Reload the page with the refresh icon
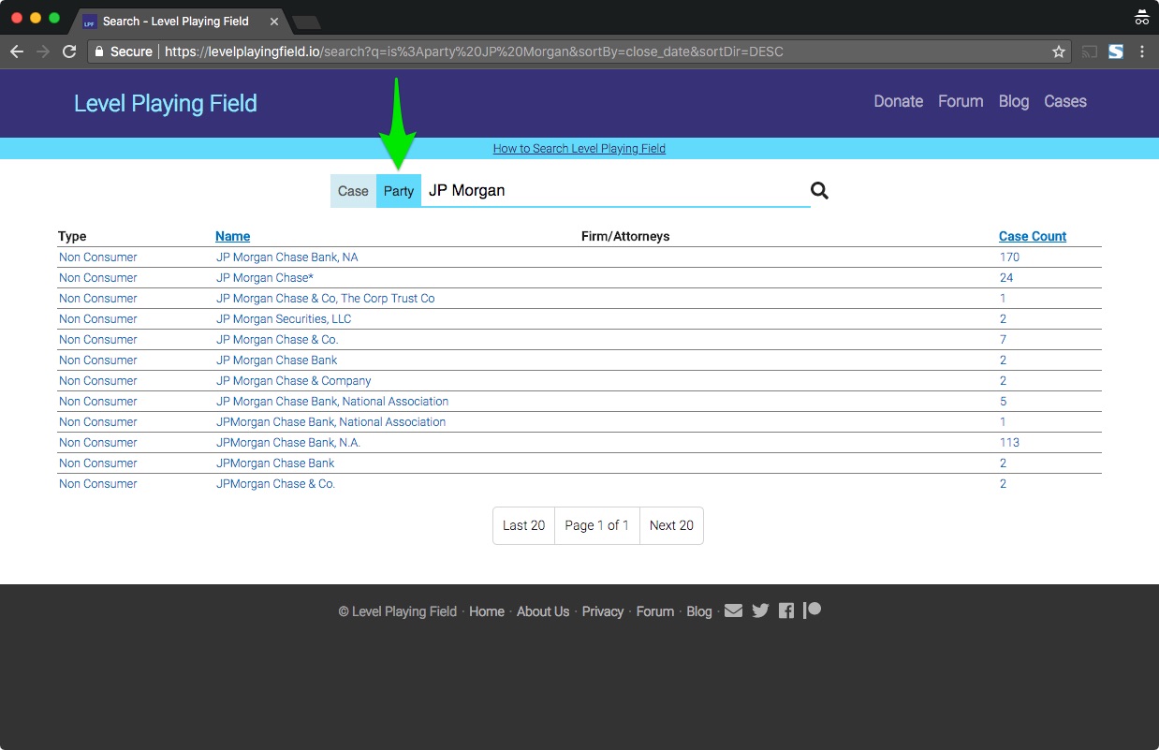Image resolution: width=1159 pixels, height=750 pixels. pyautogui.click(x=69, y=51)
